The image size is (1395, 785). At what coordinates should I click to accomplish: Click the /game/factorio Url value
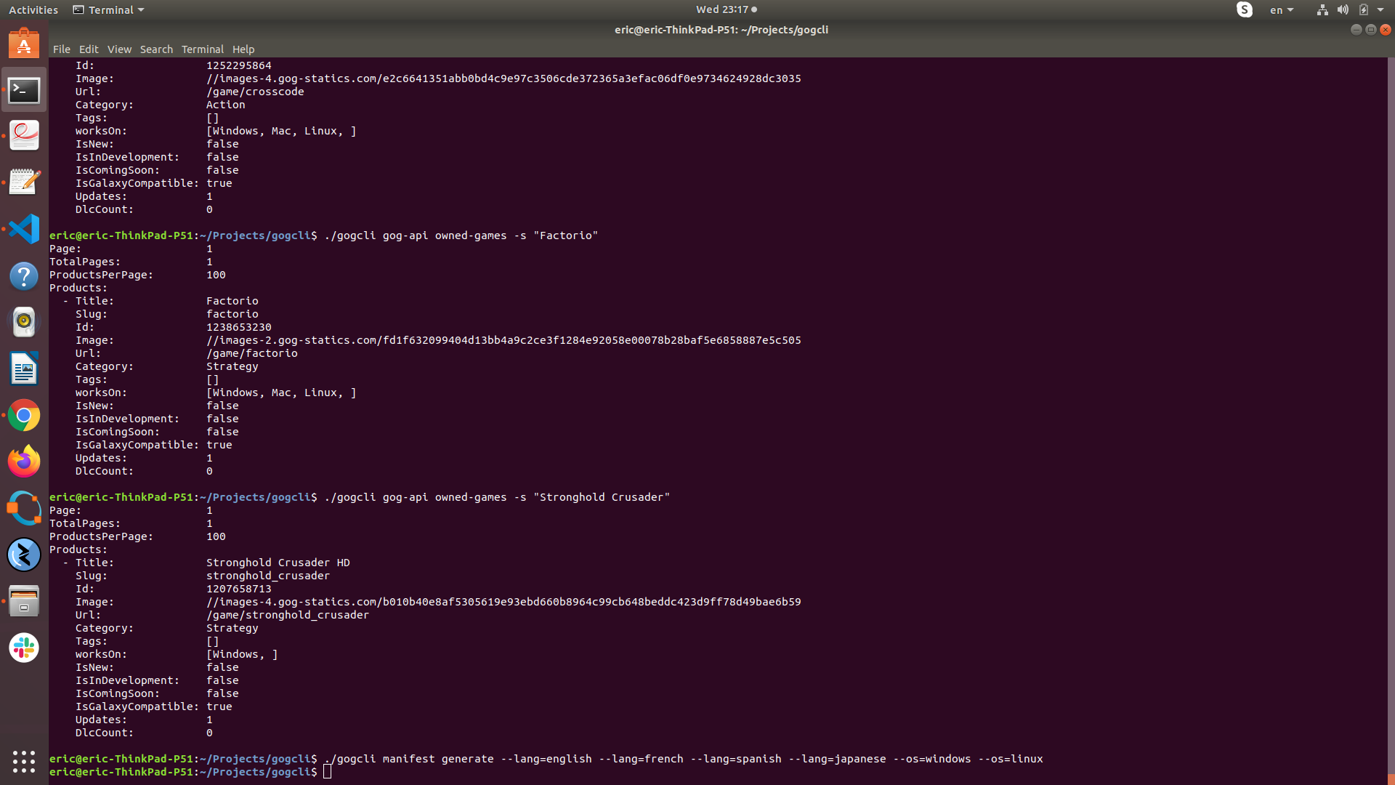click(x=251, y=353)
